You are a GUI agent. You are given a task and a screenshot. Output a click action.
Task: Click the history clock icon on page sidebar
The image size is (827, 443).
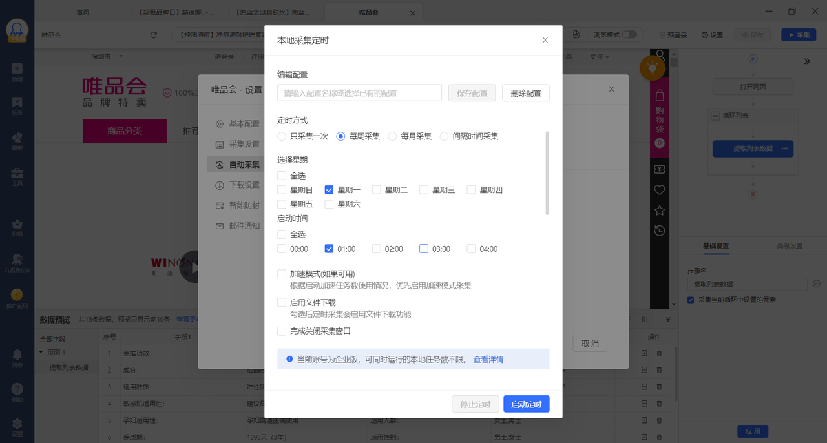659,231
